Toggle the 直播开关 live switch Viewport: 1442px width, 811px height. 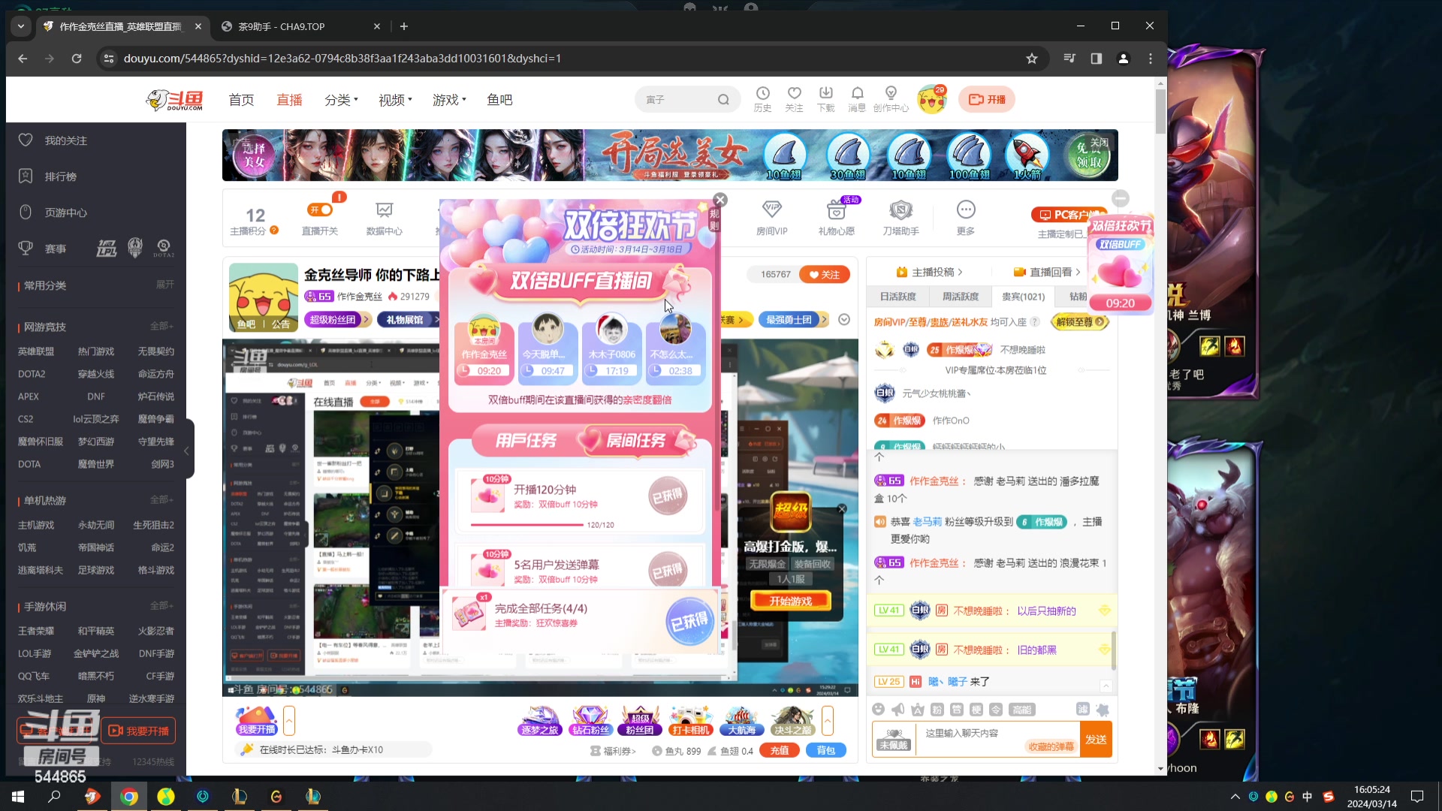pos(320,210)
